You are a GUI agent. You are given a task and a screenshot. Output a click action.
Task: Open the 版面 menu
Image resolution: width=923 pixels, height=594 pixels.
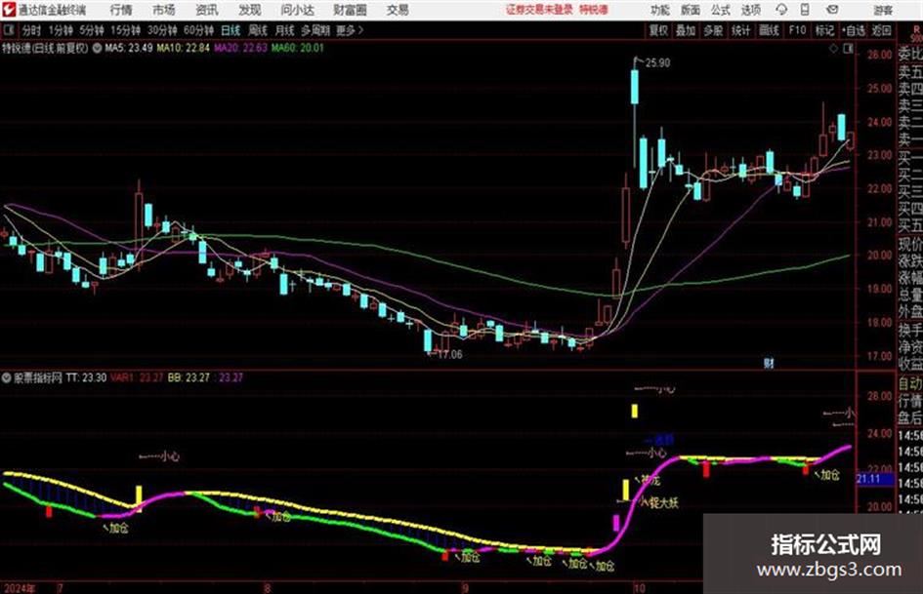coord(690,10)
